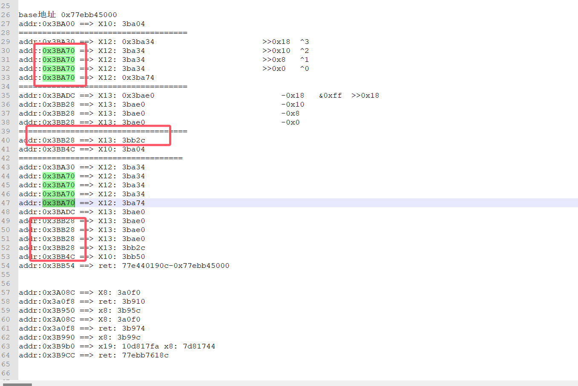Click addr:0x3BADC on line 48

click(47, 212)
